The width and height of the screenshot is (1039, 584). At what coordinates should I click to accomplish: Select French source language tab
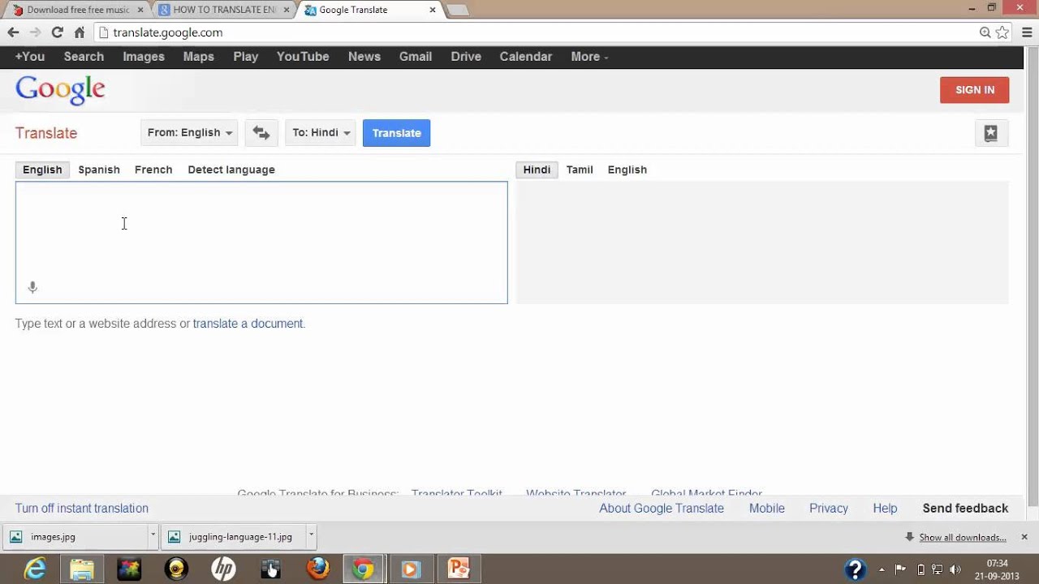[x=153, y=170]
